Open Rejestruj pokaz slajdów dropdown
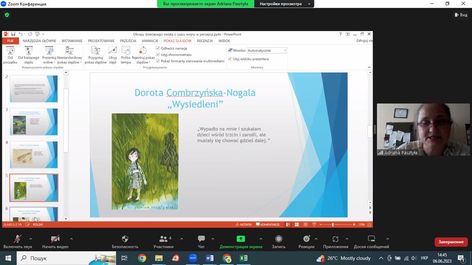Screen dimensions: 472x265 pyautogui.click(x=143, y=55)
